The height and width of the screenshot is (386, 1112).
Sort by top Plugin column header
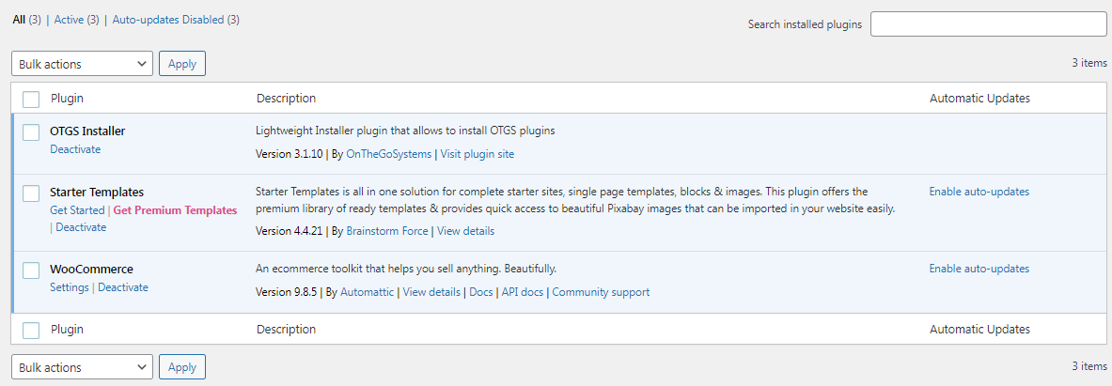pyautogui.click(x=68, y=99)
